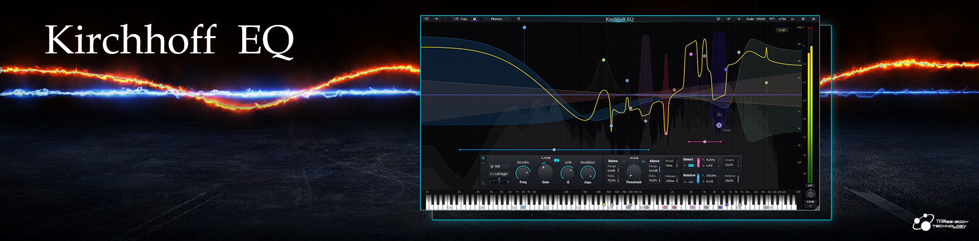Viewport: 979px width, 241px height.
Task: Open the preset folder icon
Action: pos(426,19)
